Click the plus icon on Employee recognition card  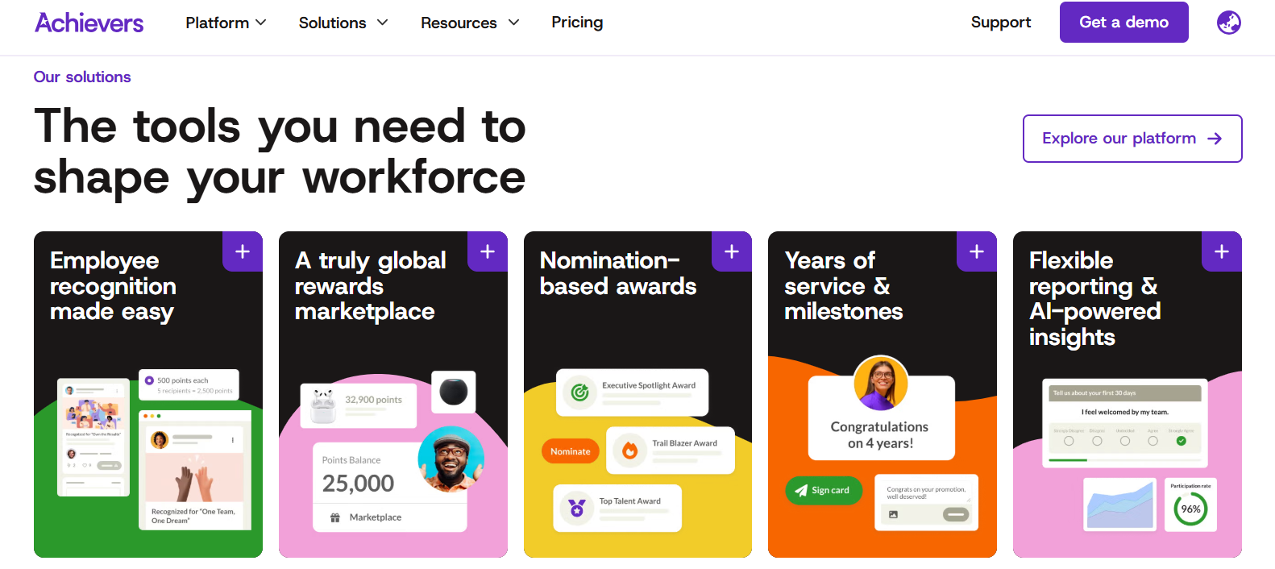242,251
